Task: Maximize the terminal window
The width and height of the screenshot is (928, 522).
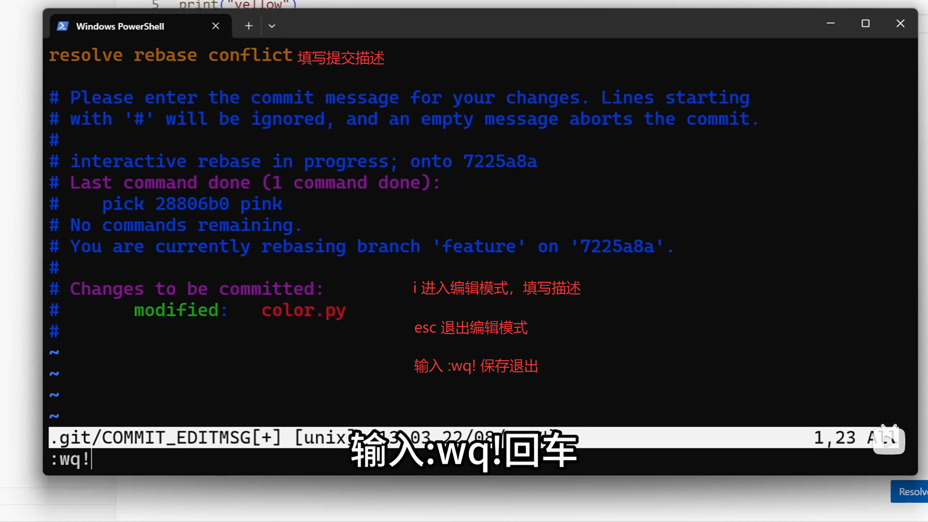Action: (865, 23)
